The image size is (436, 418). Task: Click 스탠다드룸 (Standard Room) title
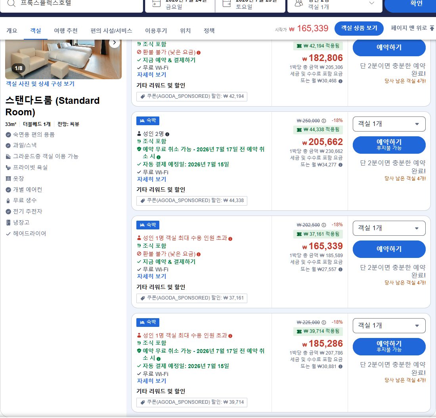click(52, 107)
